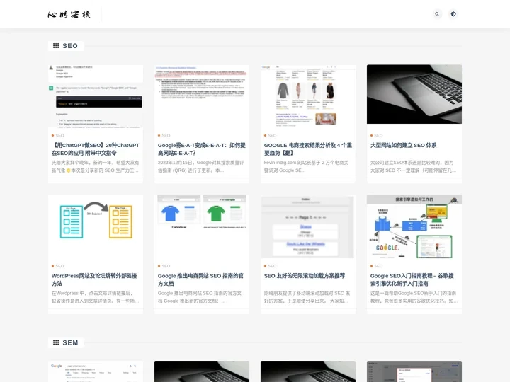
Task: Open E-A-T article document thumbnail
Action: 202,96
